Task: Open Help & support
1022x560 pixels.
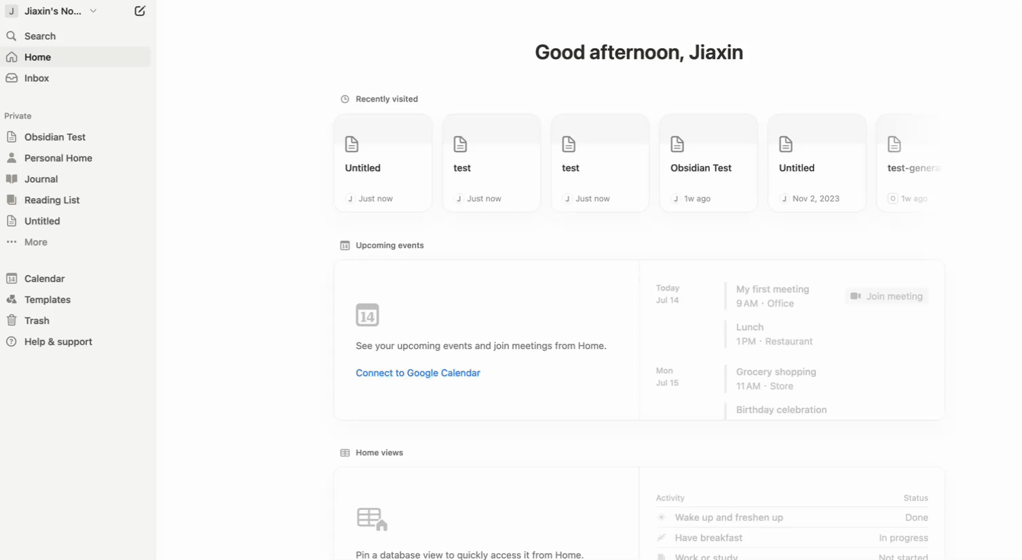Action: (58, 342)
